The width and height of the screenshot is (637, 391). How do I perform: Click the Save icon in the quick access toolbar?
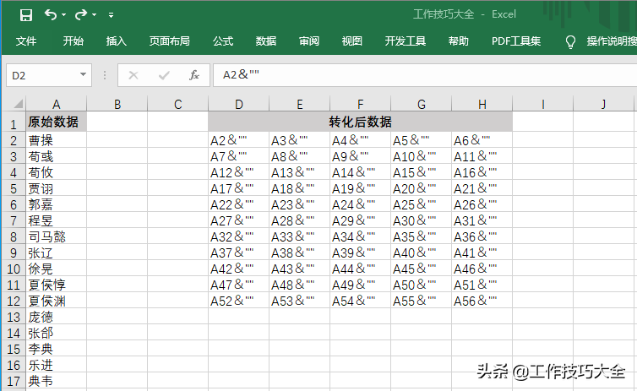(26, 15)
